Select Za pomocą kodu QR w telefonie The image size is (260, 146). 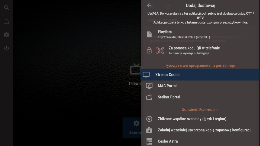coord(194,48)
